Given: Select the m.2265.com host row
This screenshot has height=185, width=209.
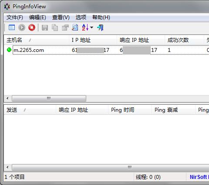Looking at the screenshot, I should (x=106, y=50).
